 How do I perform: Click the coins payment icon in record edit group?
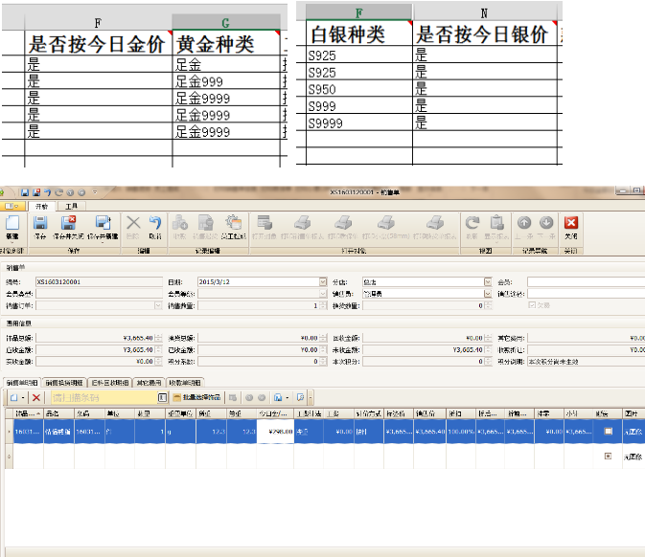[180, 223]
